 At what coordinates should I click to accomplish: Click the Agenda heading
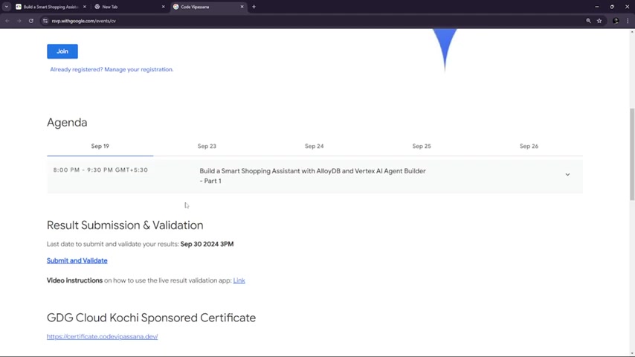(x=67, y=123)
